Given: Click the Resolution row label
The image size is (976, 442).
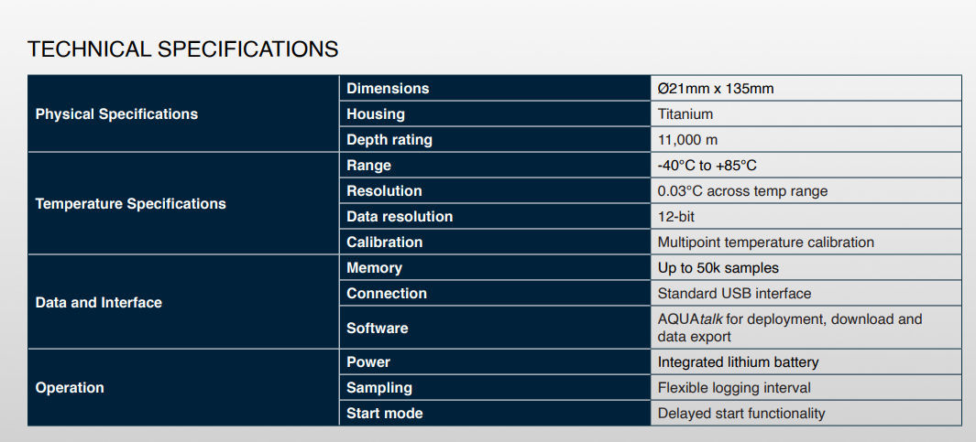Looking at the screenshot, I should coord(384,191).
